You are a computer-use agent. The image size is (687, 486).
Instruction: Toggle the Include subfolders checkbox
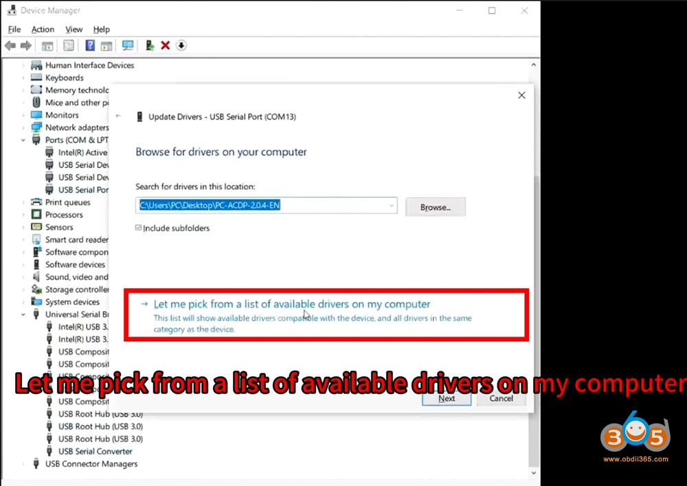[x=139, y=228]
